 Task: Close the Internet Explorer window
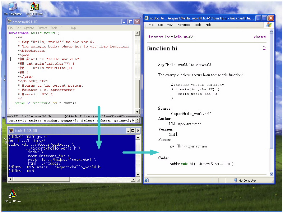pyautogui.click(x=271, y=18)
